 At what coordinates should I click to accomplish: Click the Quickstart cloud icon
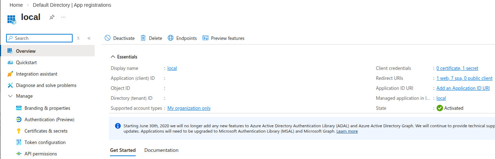[10, 62]
